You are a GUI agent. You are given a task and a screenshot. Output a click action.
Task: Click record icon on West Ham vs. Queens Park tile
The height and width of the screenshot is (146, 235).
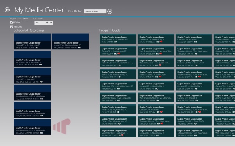pos(160,65)
